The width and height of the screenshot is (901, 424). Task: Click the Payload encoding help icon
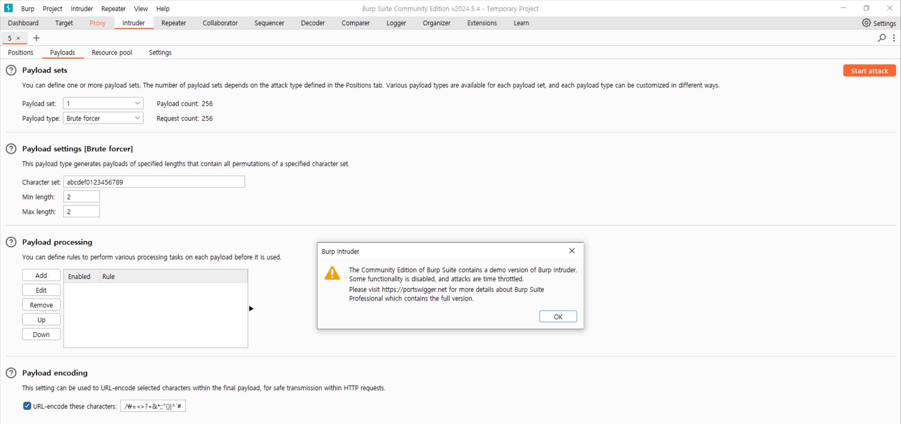[11, 373]
